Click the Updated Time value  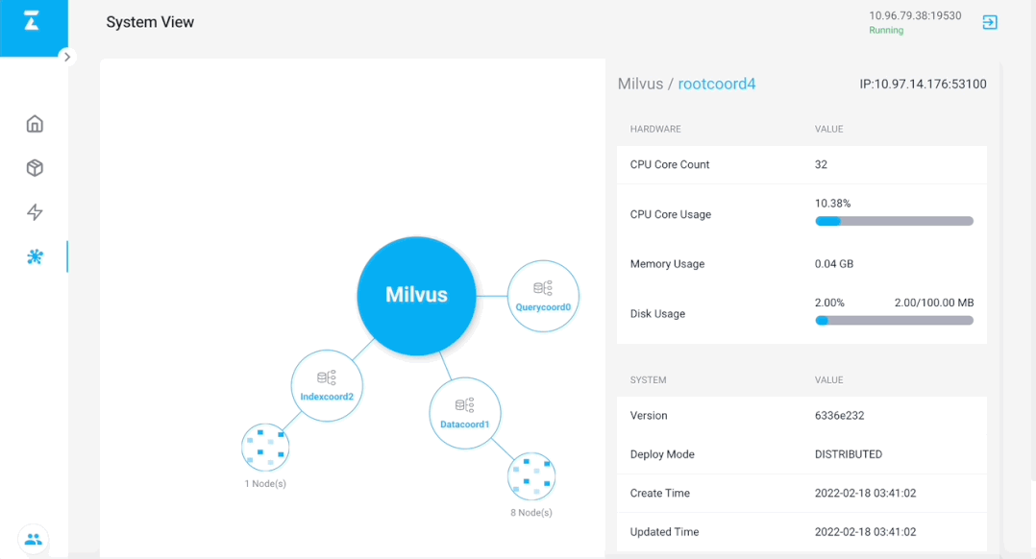pos(865,532)
